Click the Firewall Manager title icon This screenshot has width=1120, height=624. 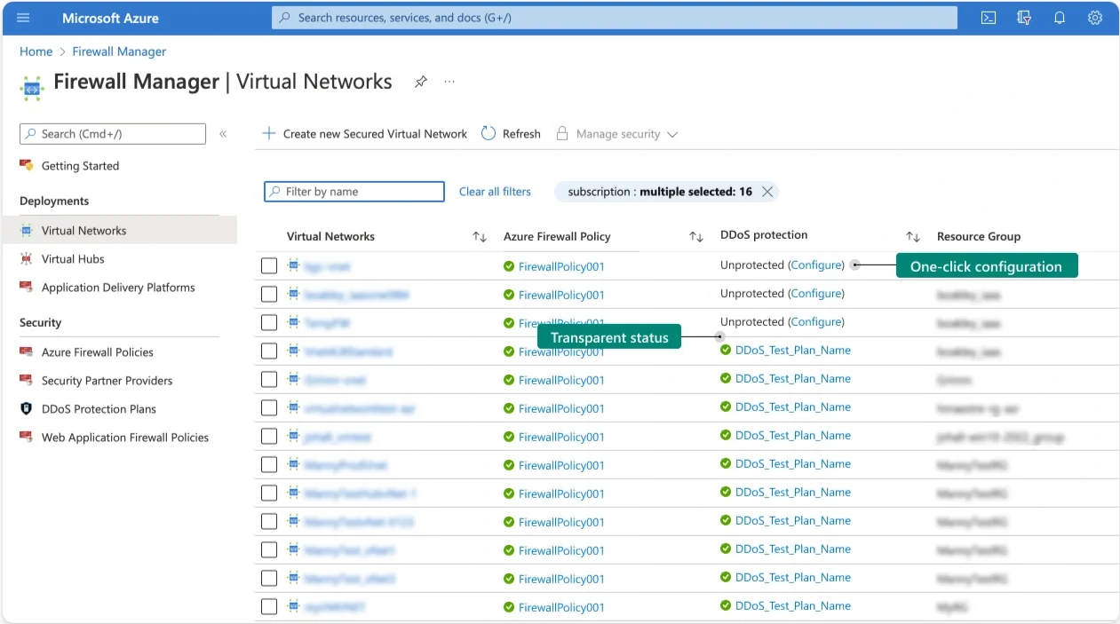click(32, 87)
